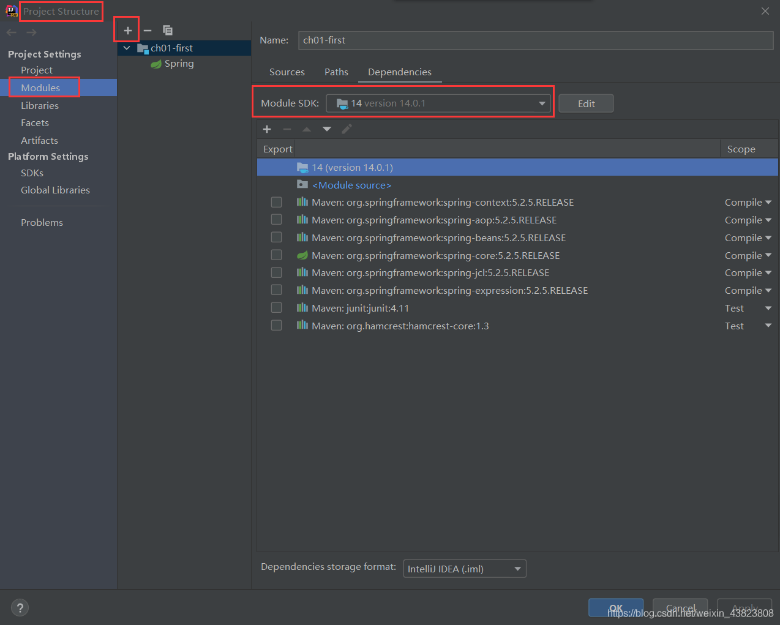780x625 pixels.
Task: Open Artifacts in the sidebar
Action: pos(39,141)
